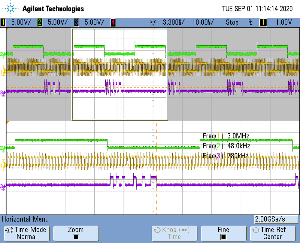
Task: Click the Time Ref rotary knob icon
Action: 256,230
